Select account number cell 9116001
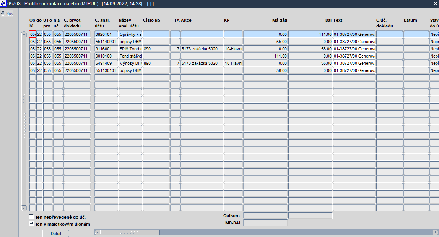439x237 pixels. point(106,49)
